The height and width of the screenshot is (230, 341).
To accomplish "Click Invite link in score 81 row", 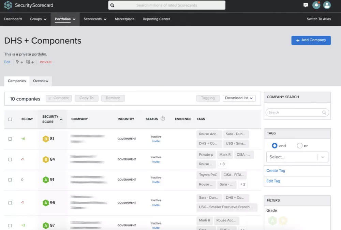I will point(156,141).
